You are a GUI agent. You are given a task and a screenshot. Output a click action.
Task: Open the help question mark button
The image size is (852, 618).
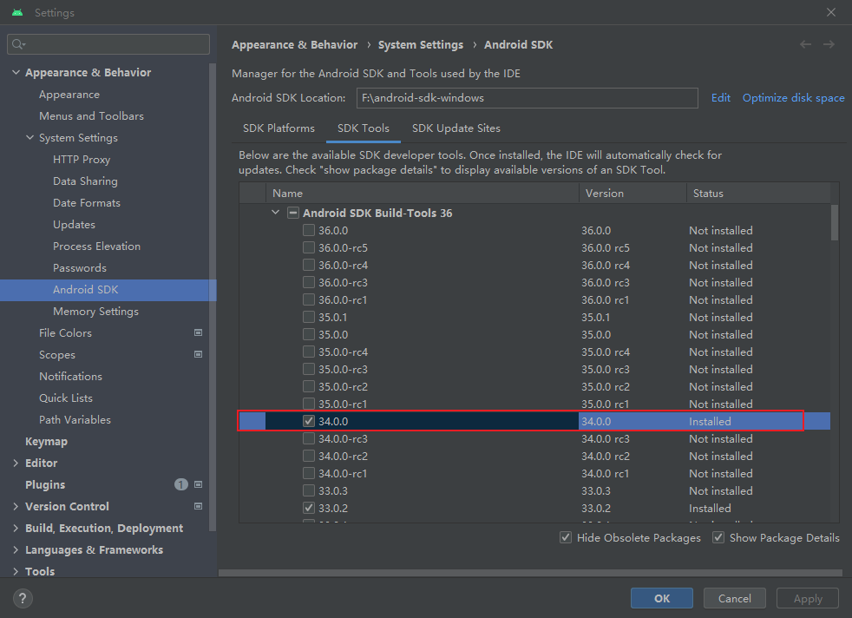(23, 598)
